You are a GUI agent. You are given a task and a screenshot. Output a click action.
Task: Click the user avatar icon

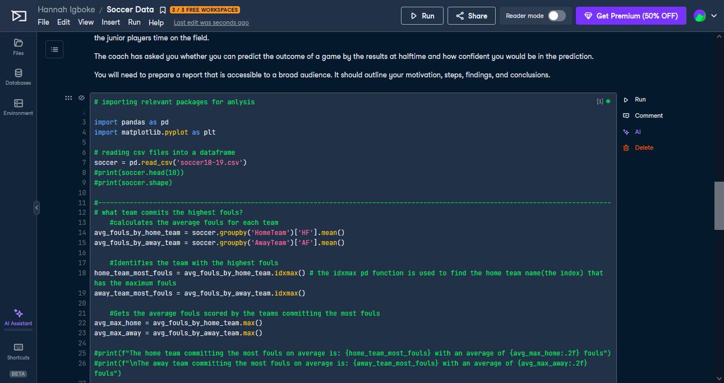pyautogui.click(x=700, y=16)
